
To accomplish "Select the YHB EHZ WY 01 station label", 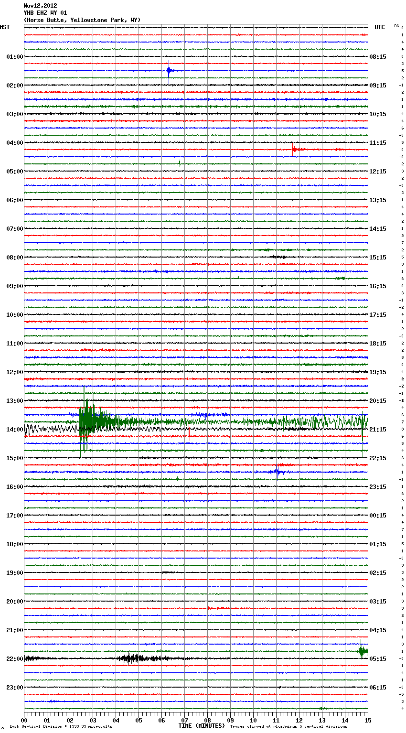I will click(x=45, y=13).
